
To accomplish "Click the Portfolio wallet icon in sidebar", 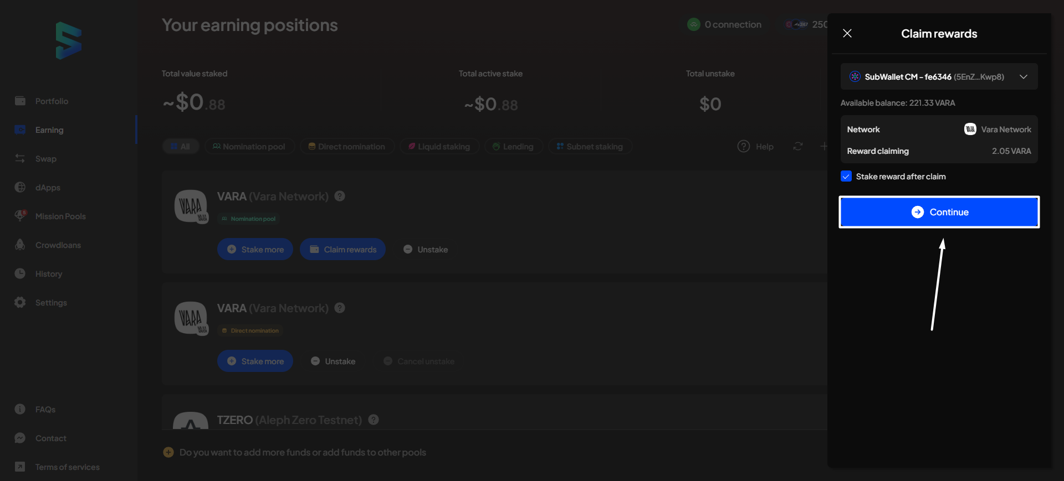I will pos(20,101).
